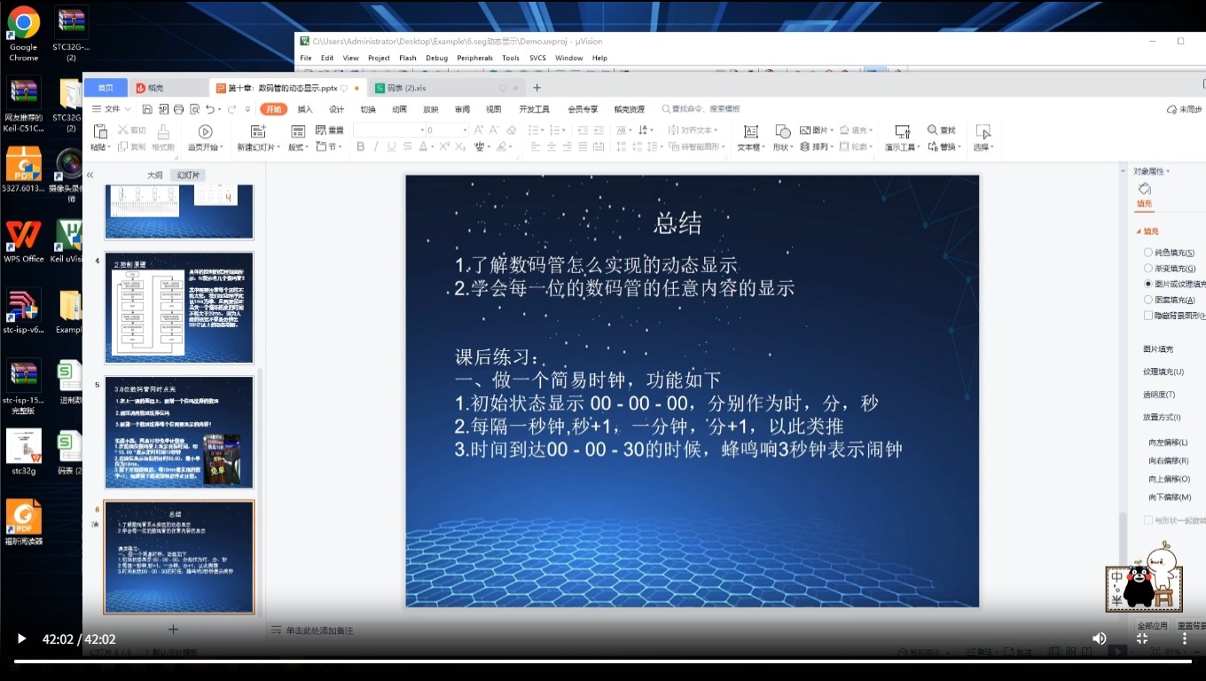Open the Layout (版式) dropdown
The width and height of the screenshot is (1206, 681).
tap(300, 147)
